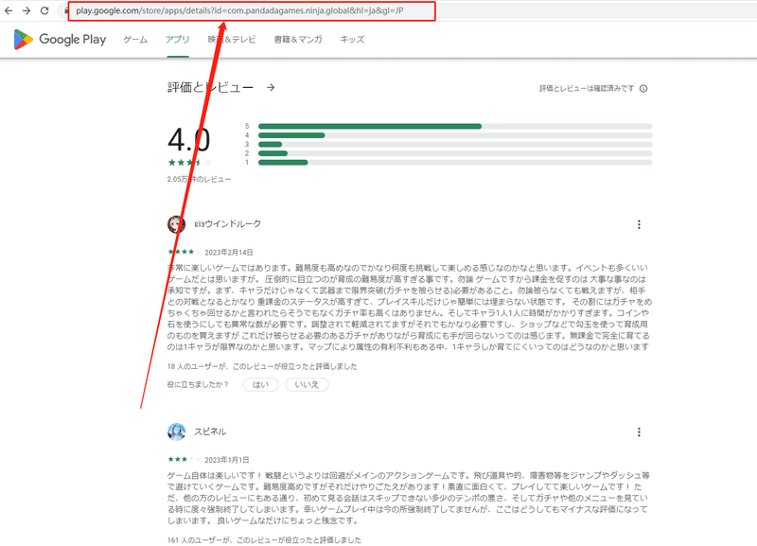Click reviewer name ウインドルーク

coord(227,224)
